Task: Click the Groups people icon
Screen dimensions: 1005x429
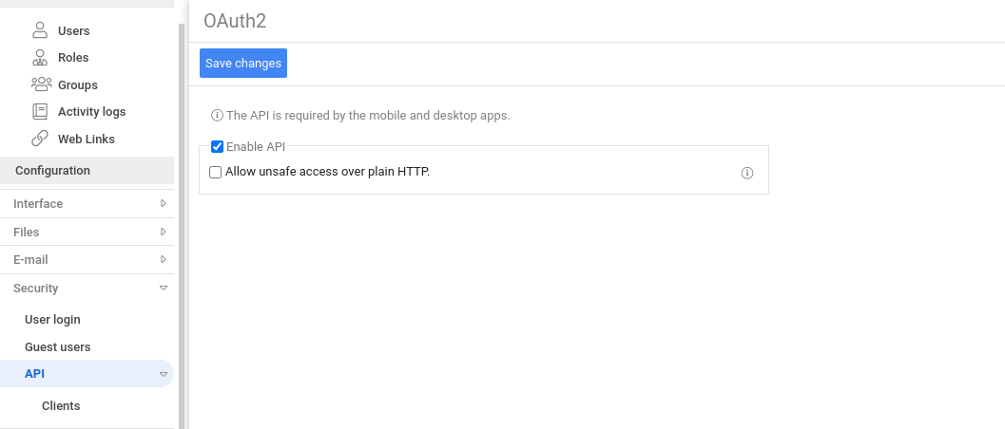Action: point(41,84)
